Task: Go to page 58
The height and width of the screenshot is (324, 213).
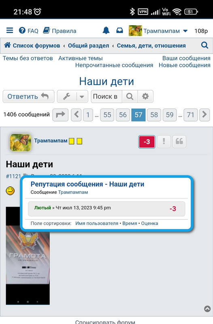Action: 154,115
